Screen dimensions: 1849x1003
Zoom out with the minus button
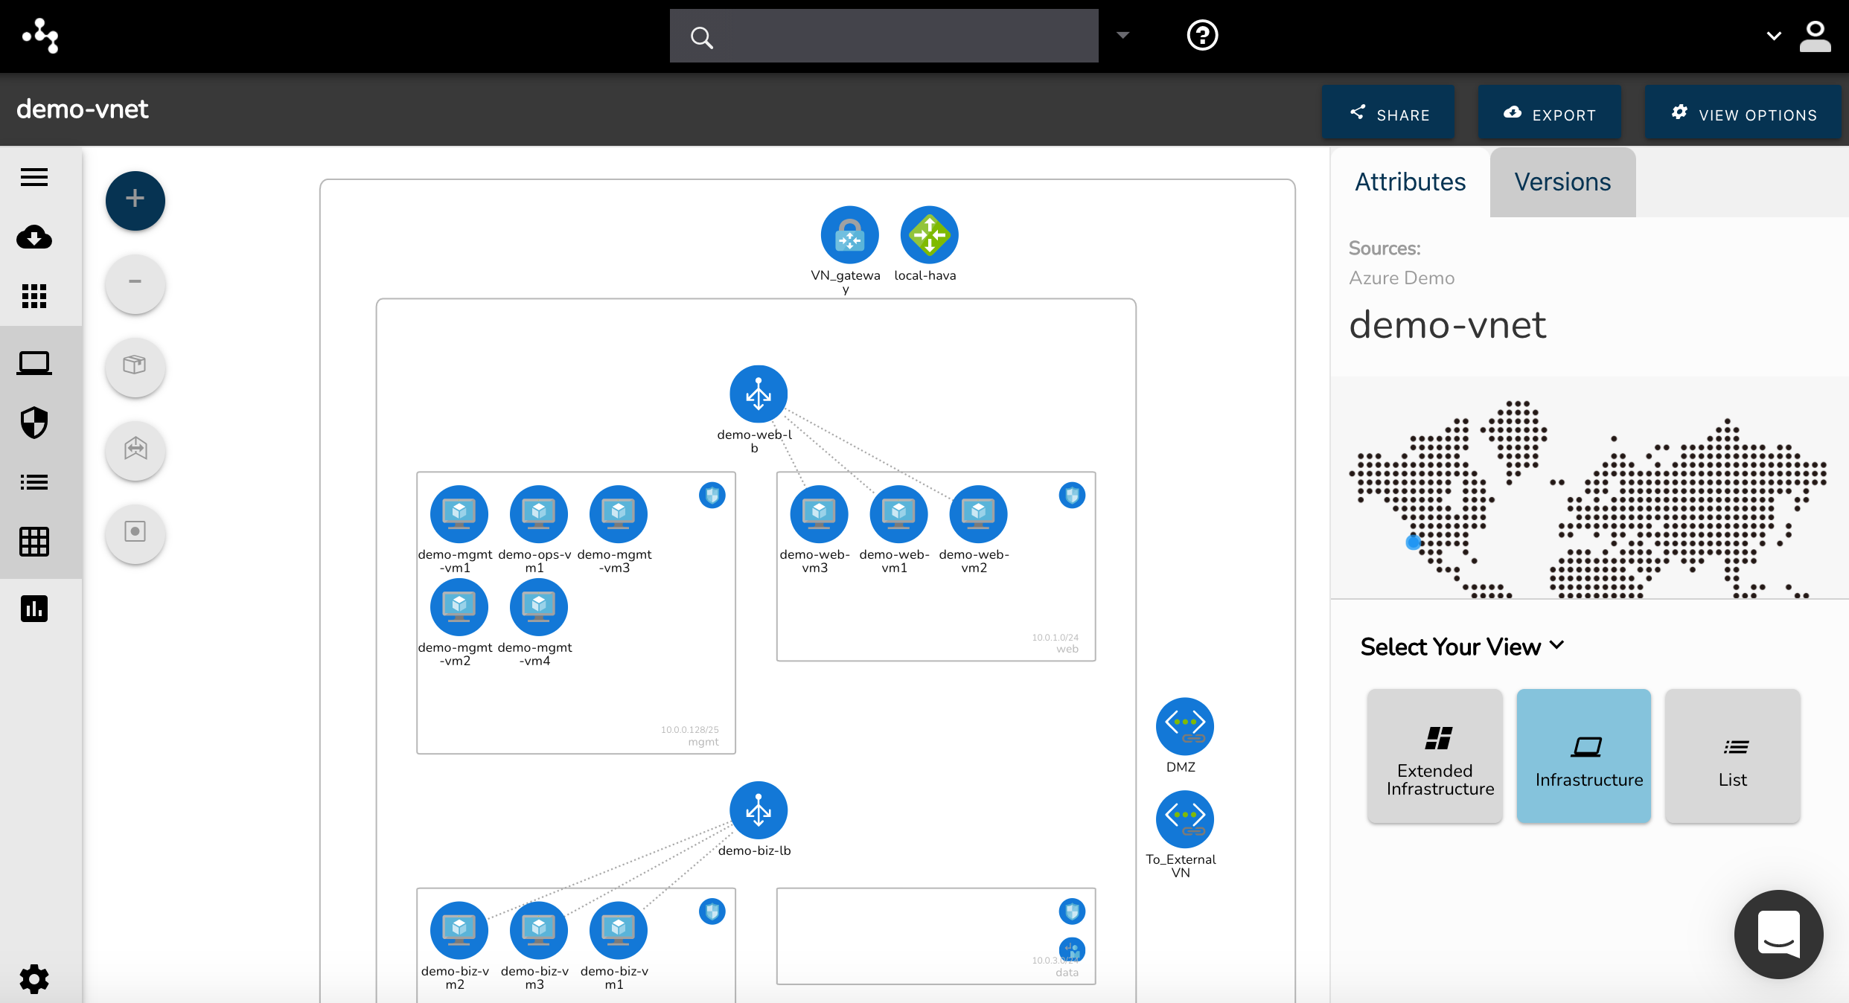click(135, 283)
